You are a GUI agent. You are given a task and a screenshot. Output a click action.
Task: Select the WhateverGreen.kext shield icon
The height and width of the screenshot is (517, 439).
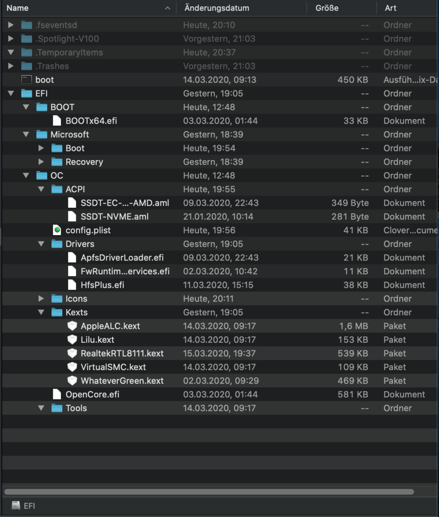coord(72,381)
